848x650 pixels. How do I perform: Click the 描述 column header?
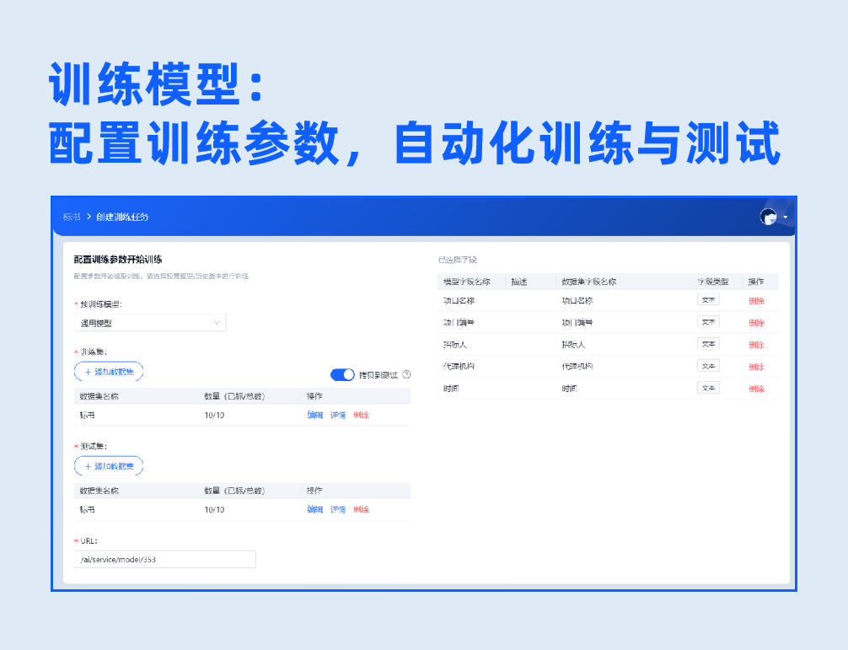(519, 282)
